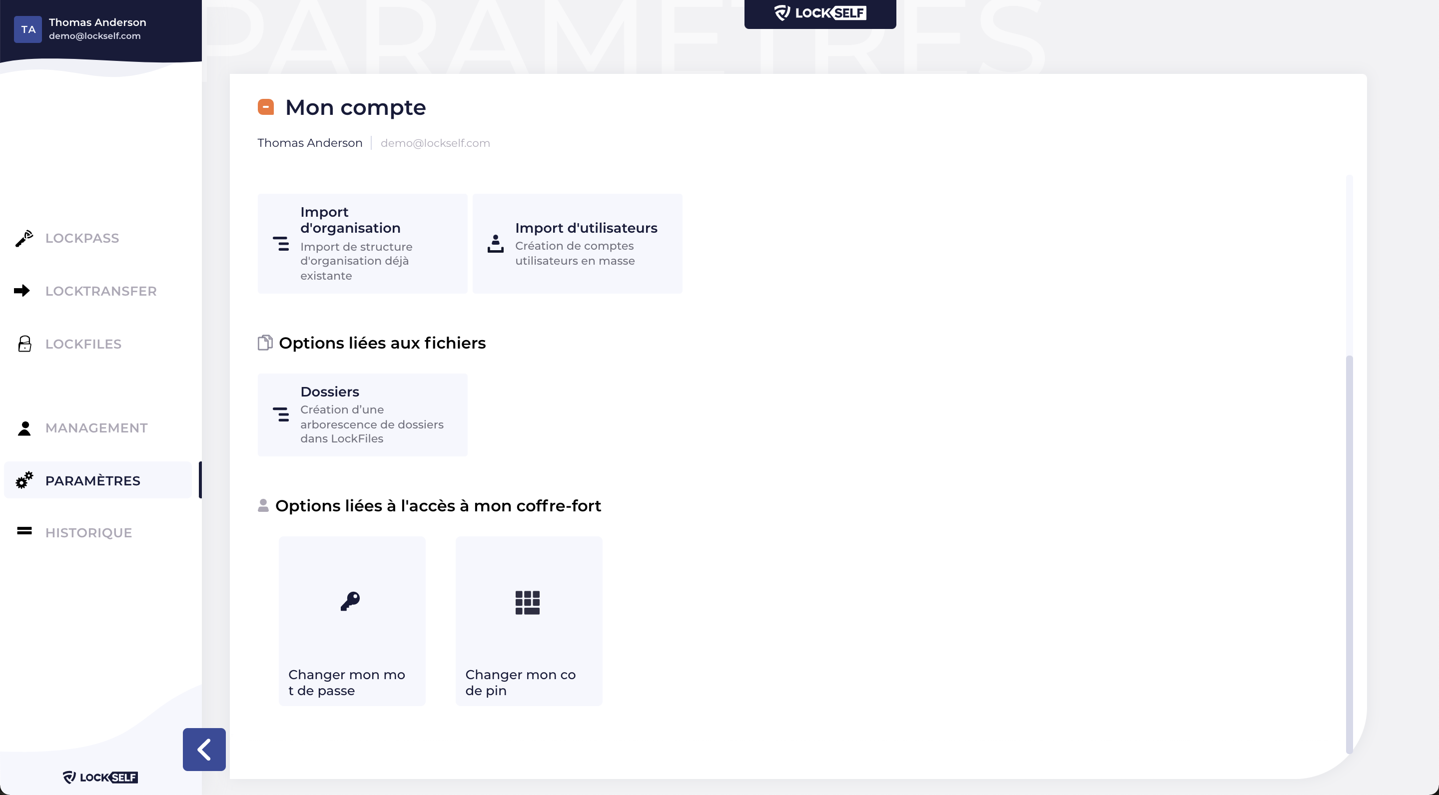1439x795 pixels.
Task: Open Historique from the sidebar
Action: [88, 533]
